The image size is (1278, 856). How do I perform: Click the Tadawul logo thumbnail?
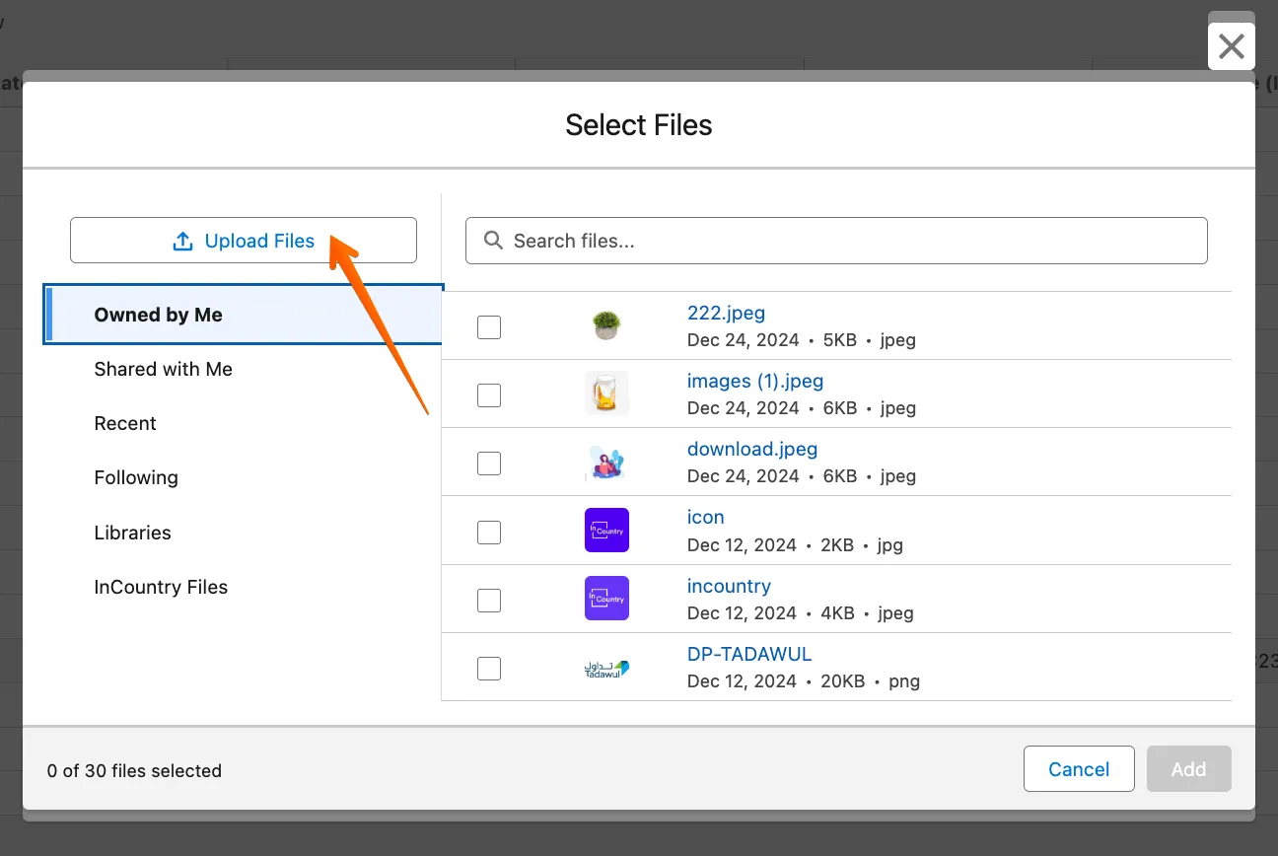point(606,668)
